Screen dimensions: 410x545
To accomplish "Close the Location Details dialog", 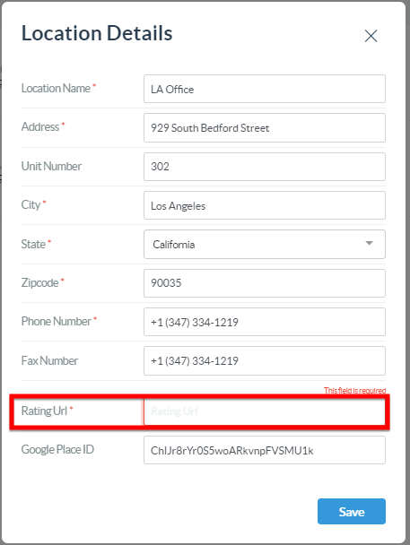I will point(371,36).
